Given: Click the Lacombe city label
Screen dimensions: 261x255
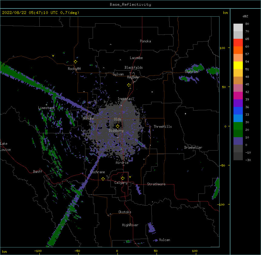Looking at the screenshot, I should pos(136,58).
